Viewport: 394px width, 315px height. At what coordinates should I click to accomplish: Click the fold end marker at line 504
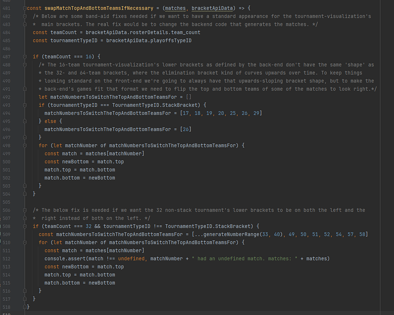(x=25, y=194)
